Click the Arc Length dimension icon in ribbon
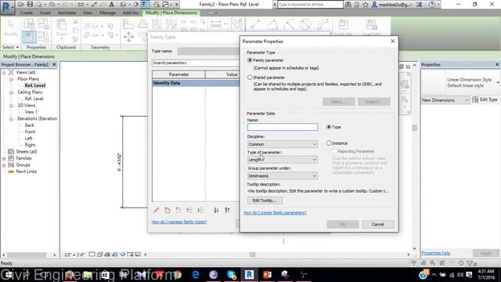The height and width of the screenshot is (282, 501). tap(323, 24)
